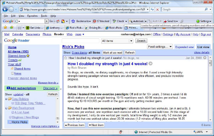Click the stop loading red X icon
Screen dimensions: 214x136
[x=157, y=10]
